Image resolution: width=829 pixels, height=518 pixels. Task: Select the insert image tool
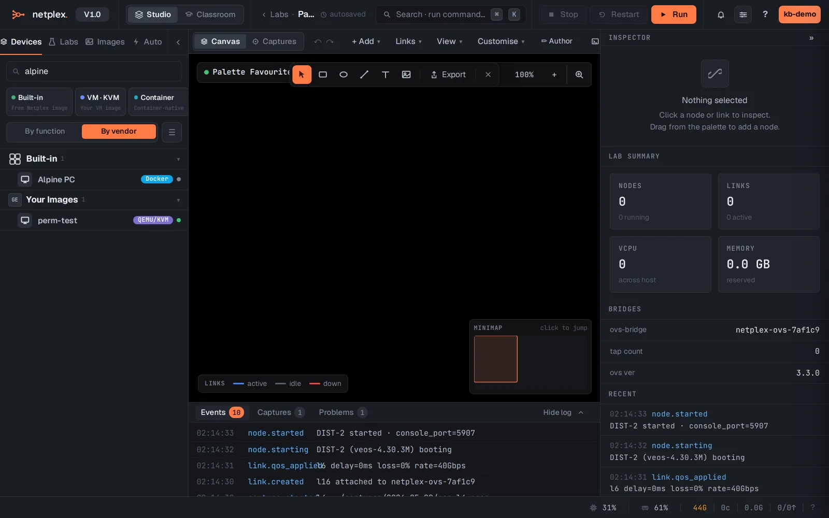406,75
